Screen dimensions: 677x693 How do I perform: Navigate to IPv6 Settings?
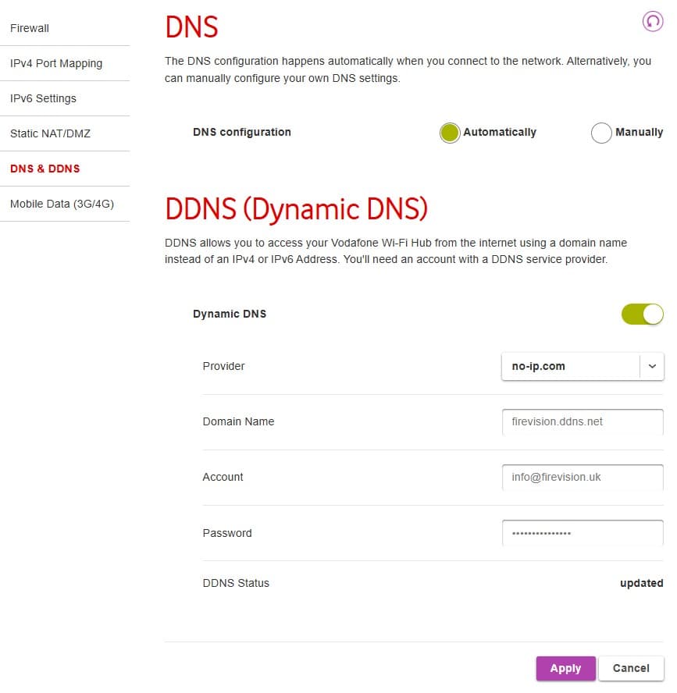click(x=43, y=98)
